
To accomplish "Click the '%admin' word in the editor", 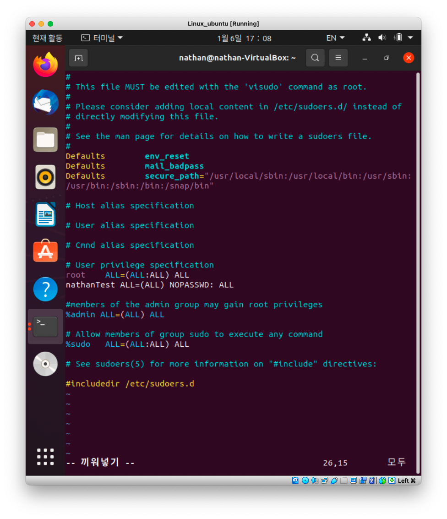I will click(x=81, y=315).
